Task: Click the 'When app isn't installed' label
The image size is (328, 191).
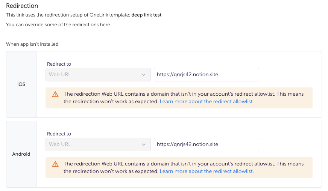Action: tap(32, 44)
